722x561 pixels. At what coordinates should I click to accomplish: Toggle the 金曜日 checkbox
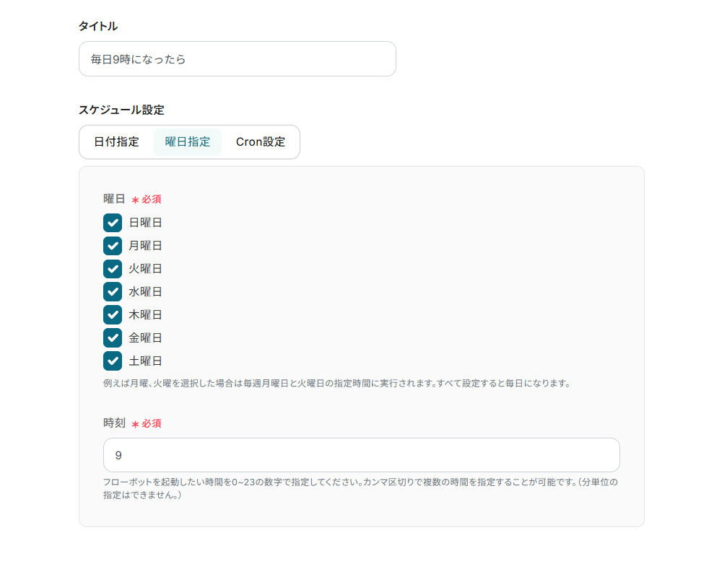(113, 337)
